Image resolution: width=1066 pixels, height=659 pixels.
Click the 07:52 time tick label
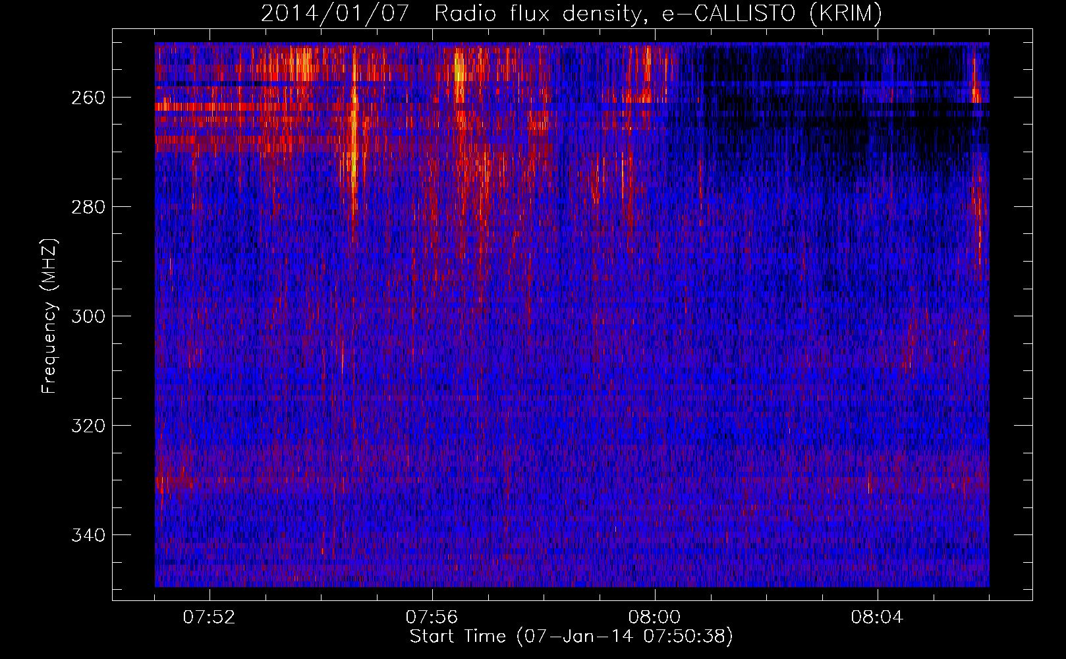pyautogui.click(x=210, y=617)
